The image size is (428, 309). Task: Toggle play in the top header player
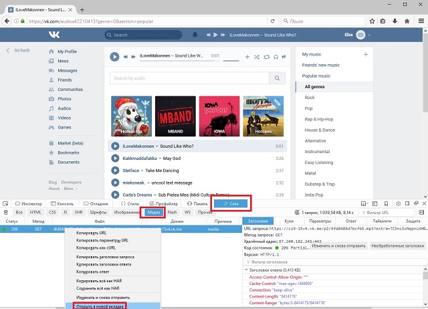pyautogui.click(x=215, y=35)
